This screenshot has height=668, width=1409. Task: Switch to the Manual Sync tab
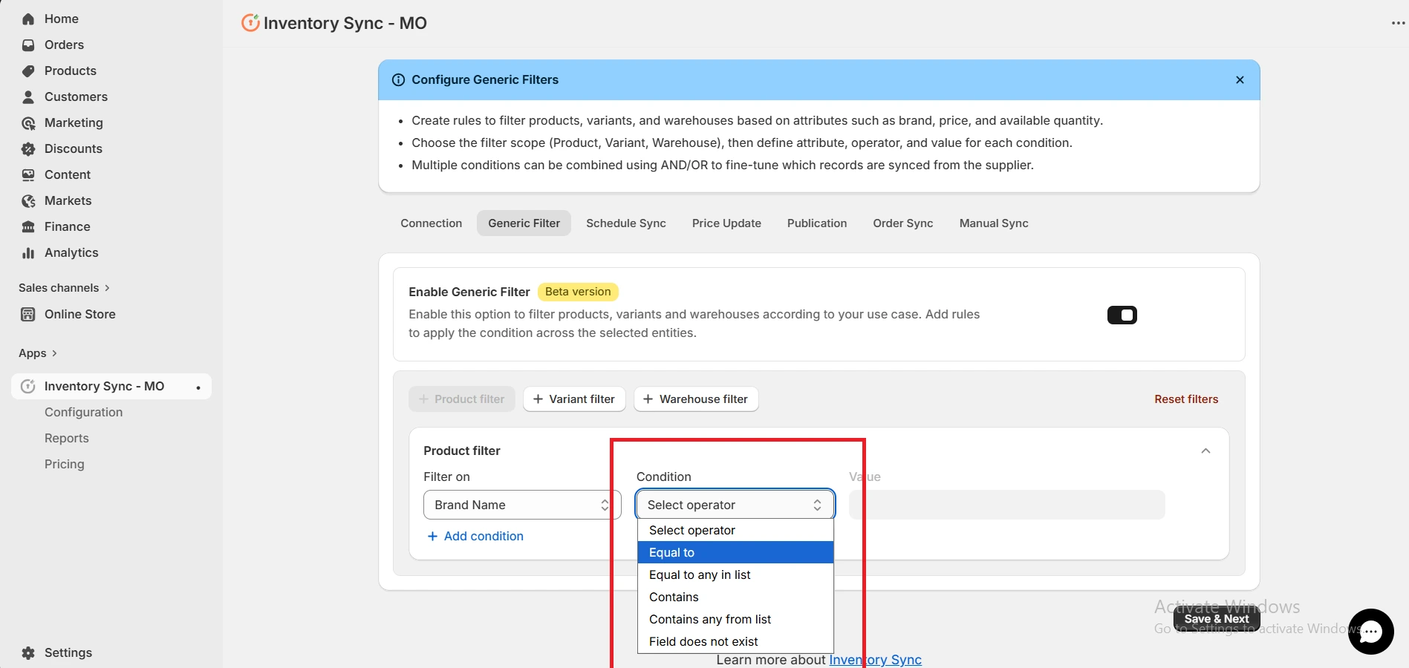(x=993, y=223)
